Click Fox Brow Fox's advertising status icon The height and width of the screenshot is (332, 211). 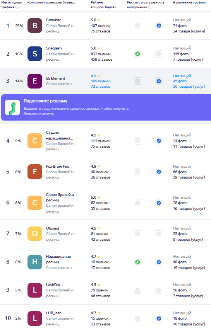[137, 172]
